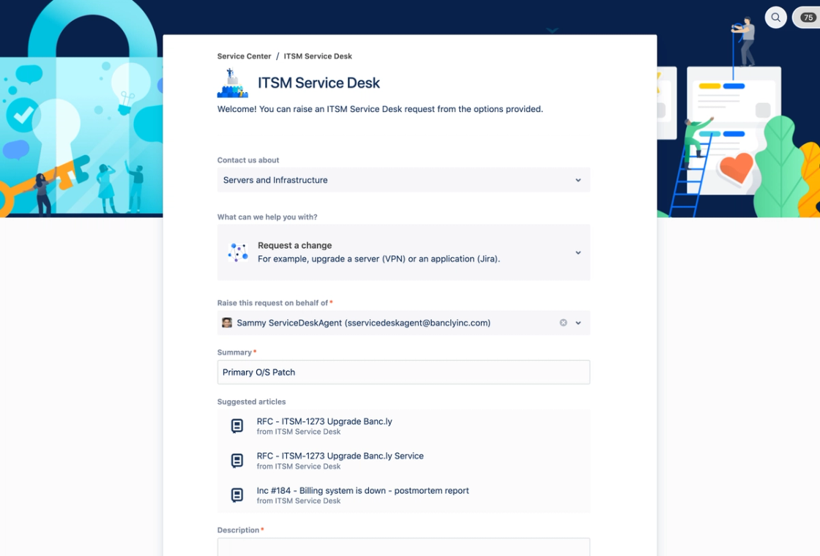
Task: Go to Service Center breadcrumb
Action: (245, 56)
